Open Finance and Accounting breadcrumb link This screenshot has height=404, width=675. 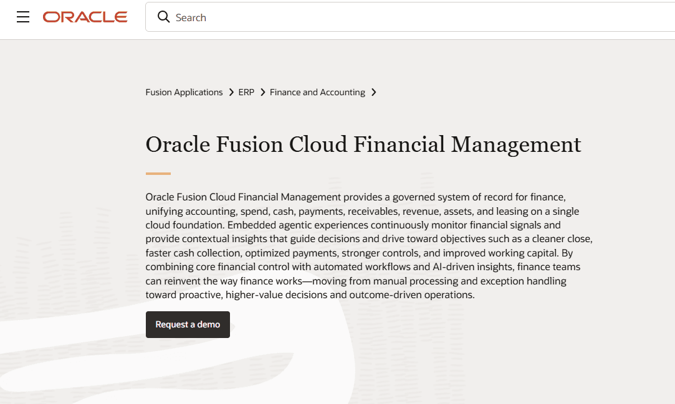tap(317, 92)
